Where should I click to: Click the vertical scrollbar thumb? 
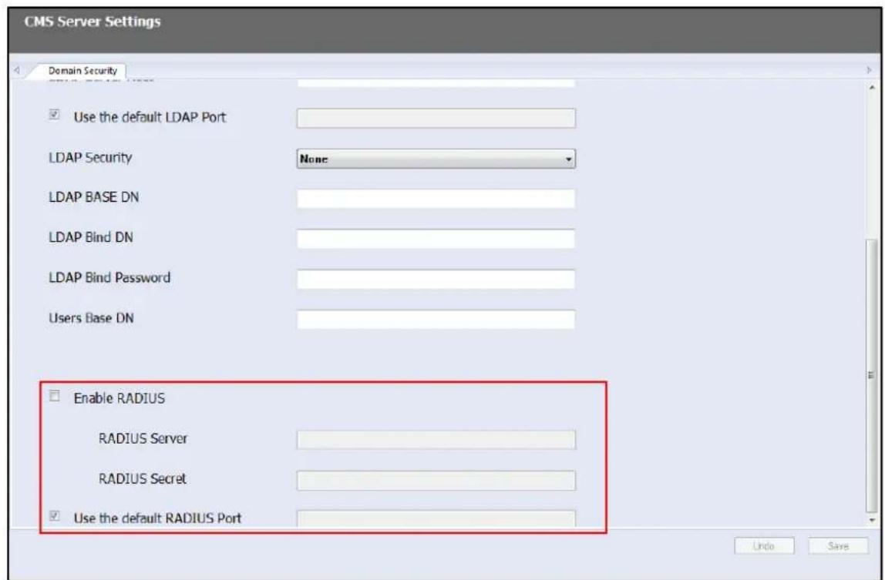point(872,375)
